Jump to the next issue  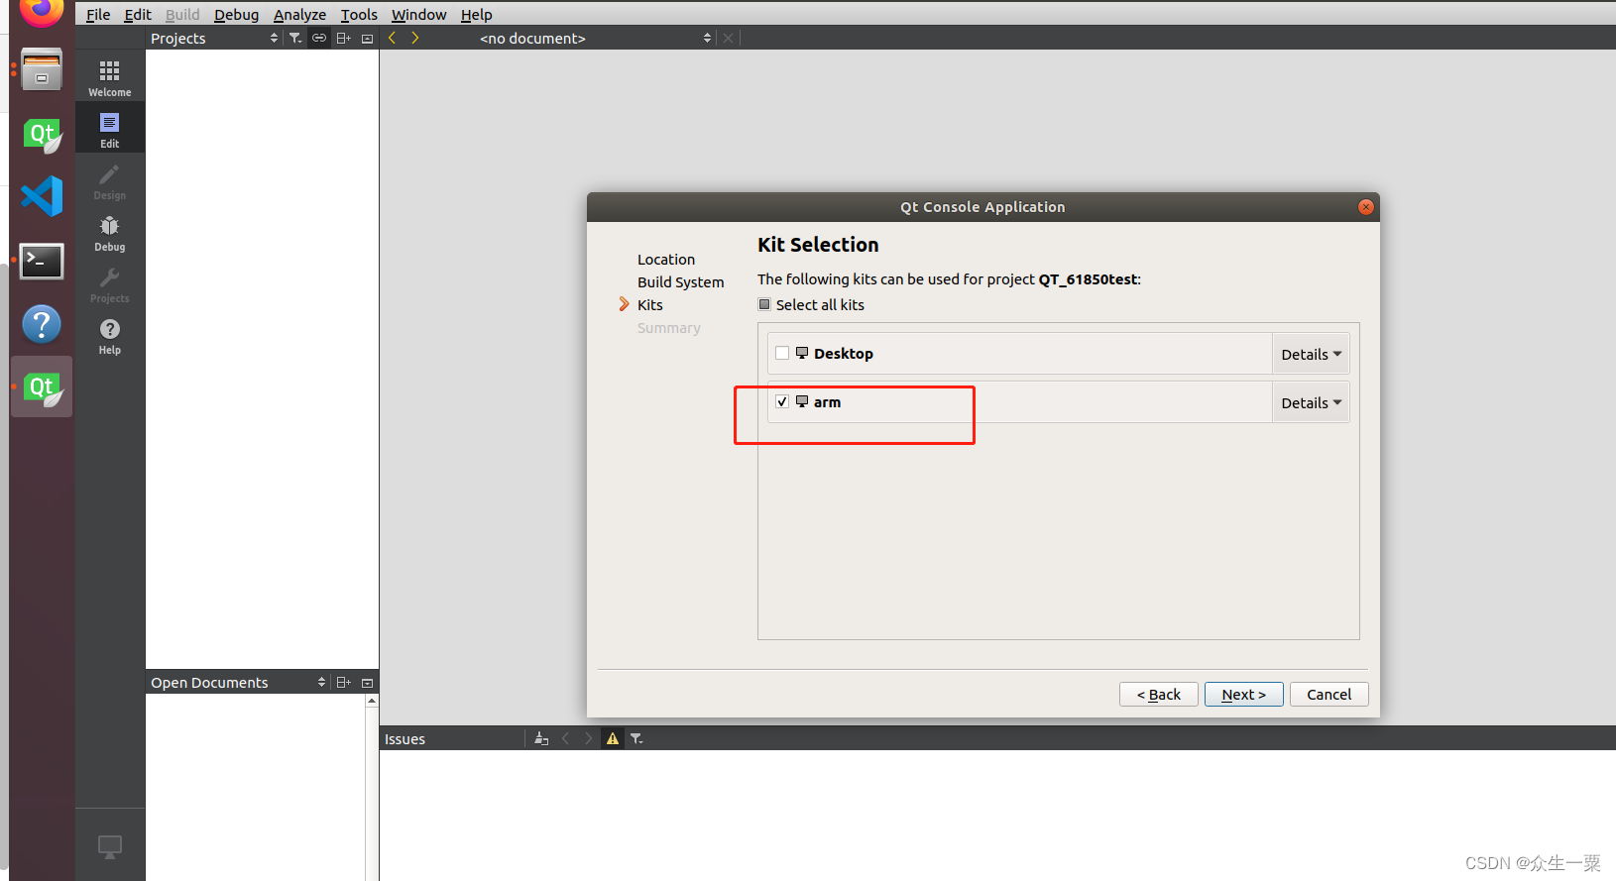589,738
